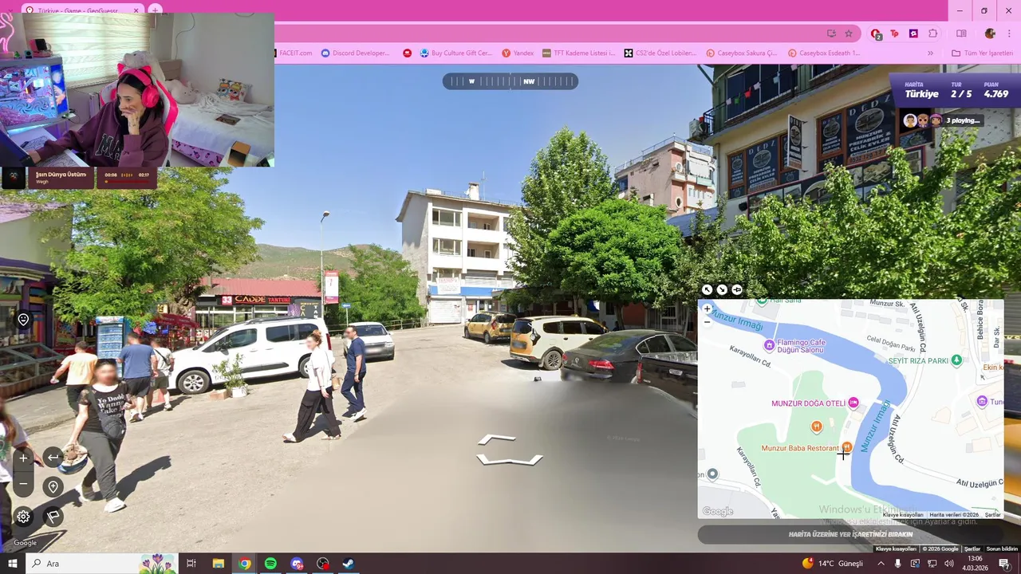
Task: Enlarge the guess map with arrow icon
Action: pyautogui.click(x=707, y=290)
